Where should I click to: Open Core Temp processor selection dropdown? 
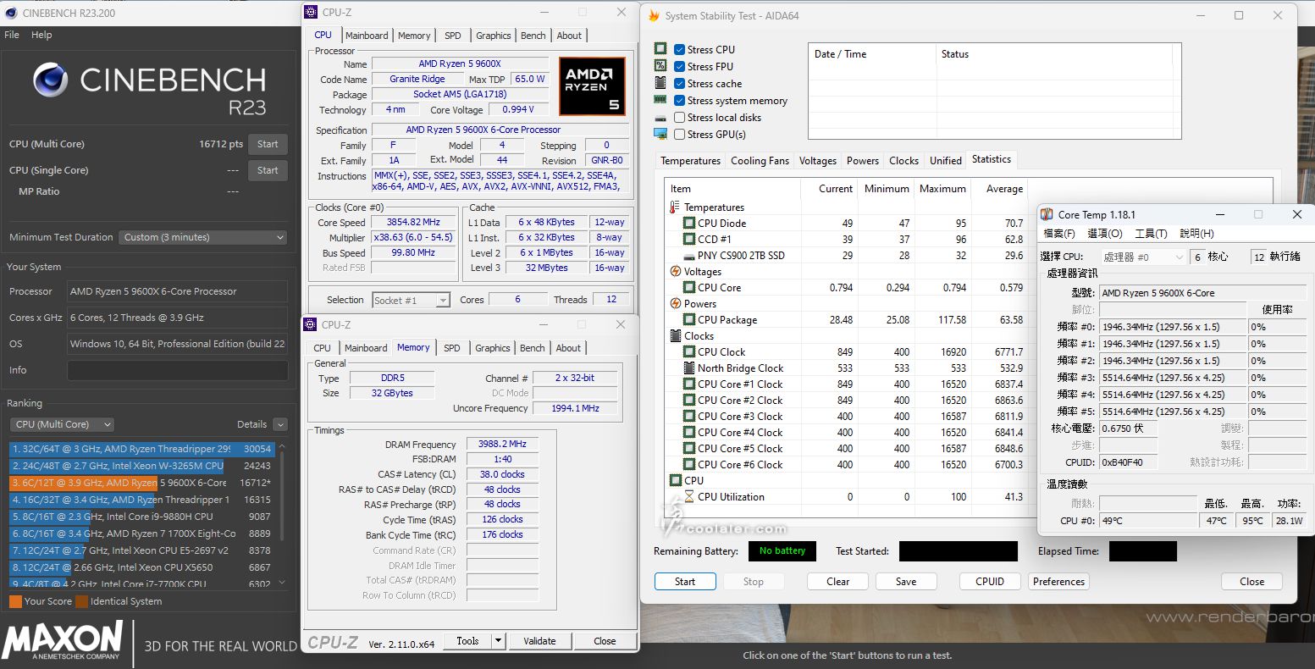coord(1144,257)
